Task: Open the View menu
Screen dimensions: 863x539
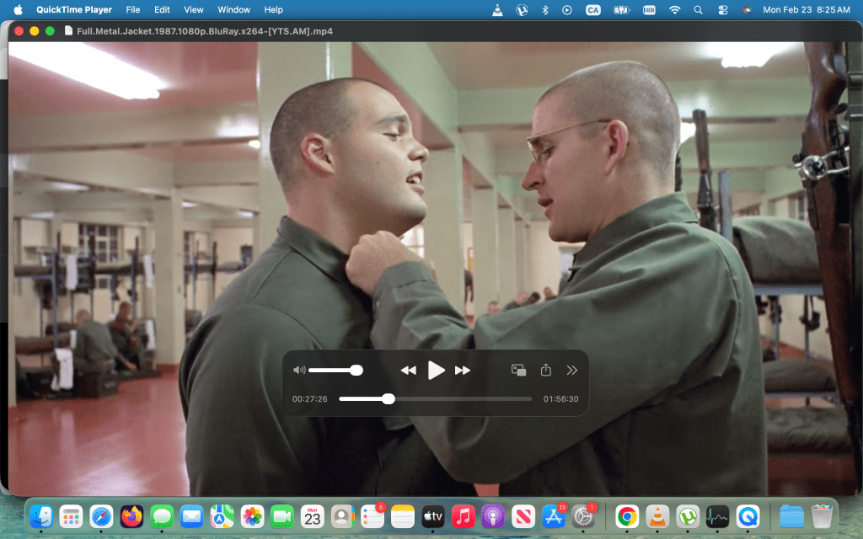Action: 194,10
